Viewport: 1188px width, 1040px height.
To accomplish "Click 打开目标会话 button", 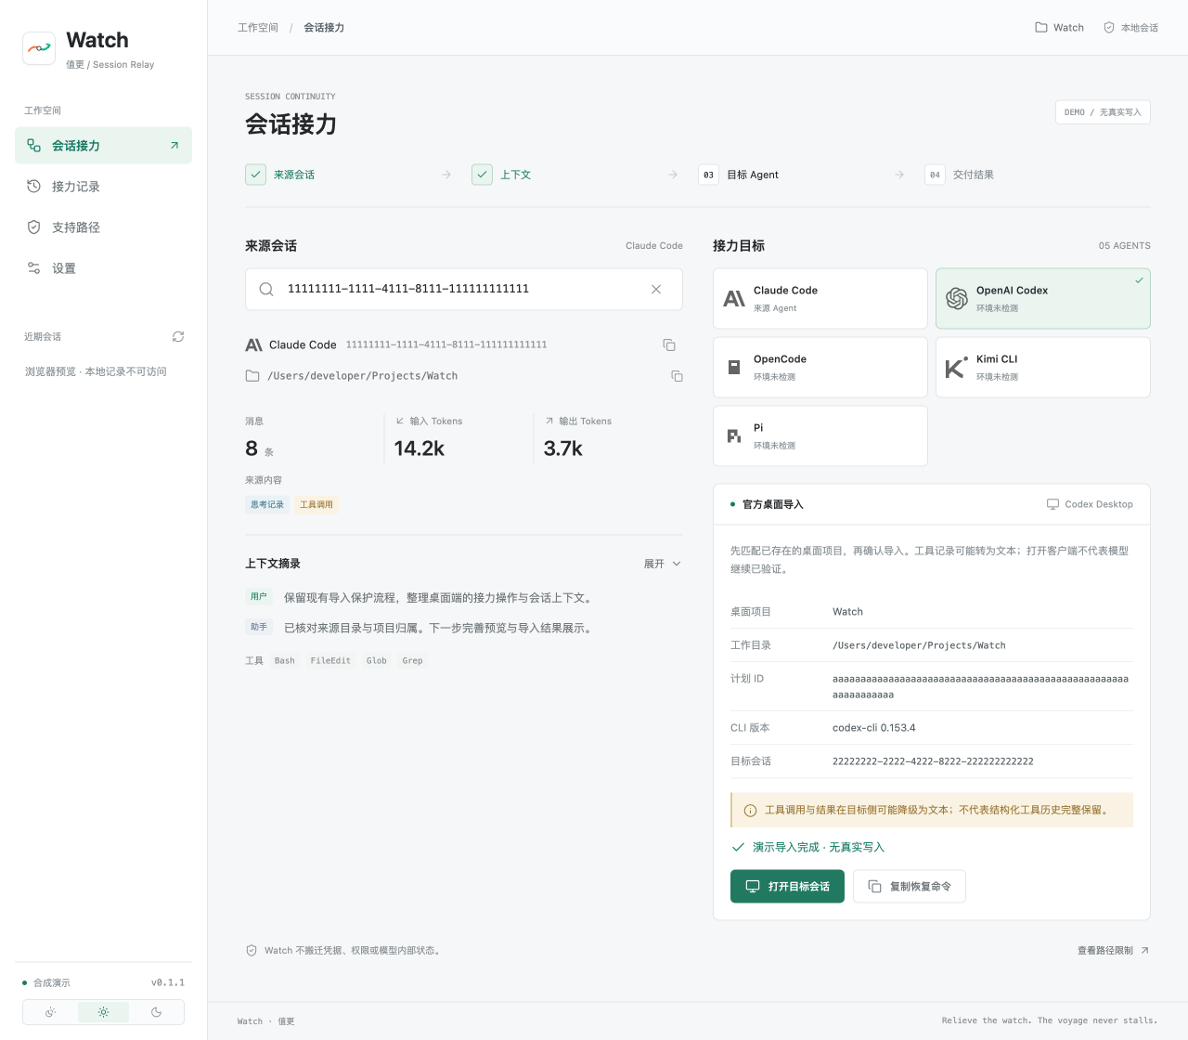I will click(x=787, y=887).
